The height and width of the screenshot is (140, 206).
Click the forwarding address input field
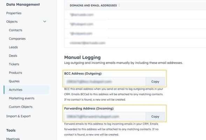pos(105,117)
